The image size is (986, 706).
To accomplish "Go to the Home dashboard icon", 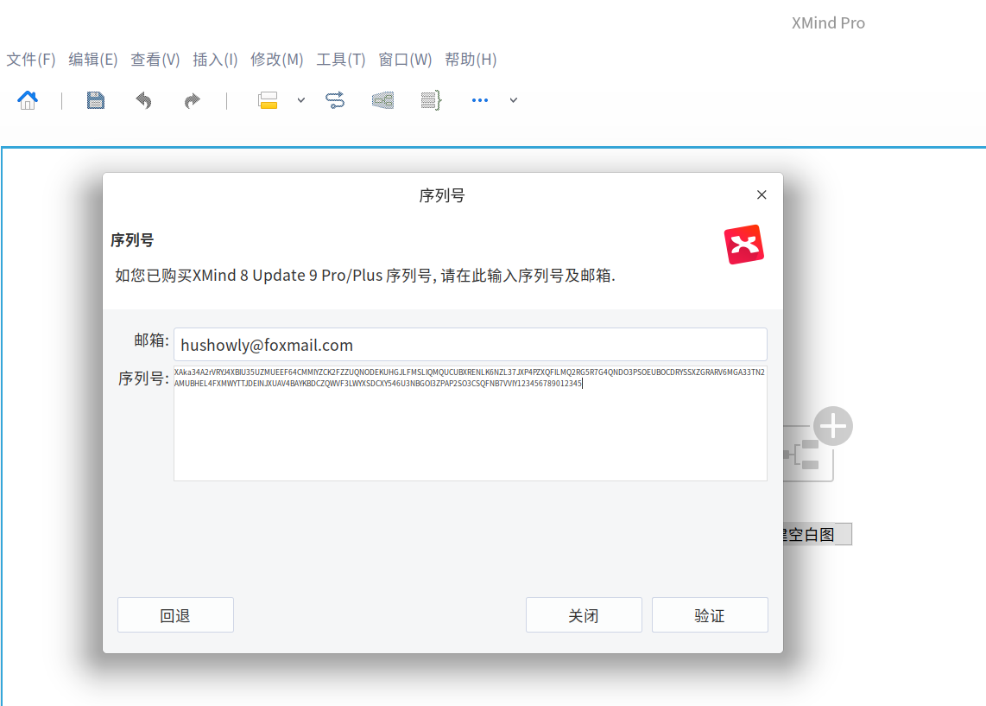I will coord(28,100).
